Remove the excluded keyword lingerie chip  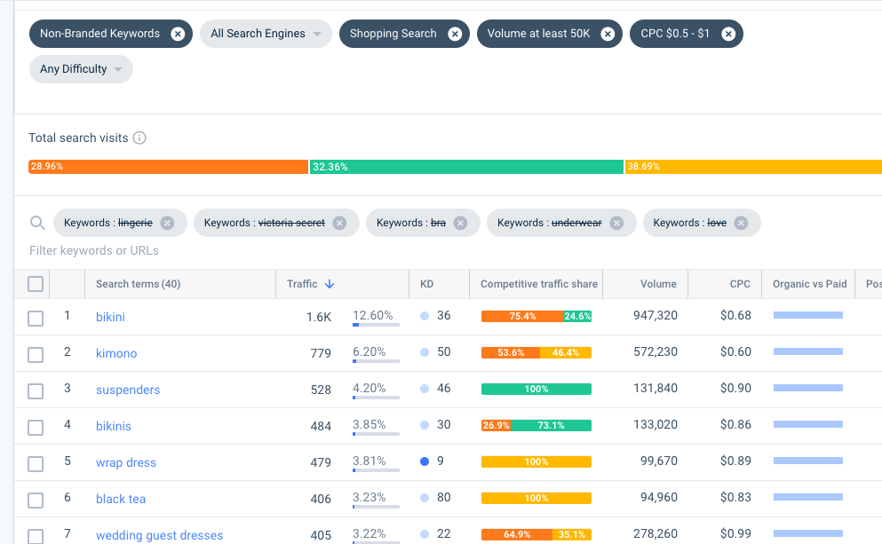[167, 223]
